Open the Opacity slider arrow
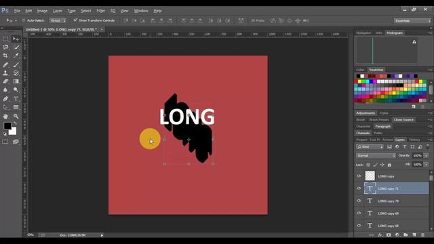Image resolution: width=434 pixels, height=244 pixels. (427, 156)
